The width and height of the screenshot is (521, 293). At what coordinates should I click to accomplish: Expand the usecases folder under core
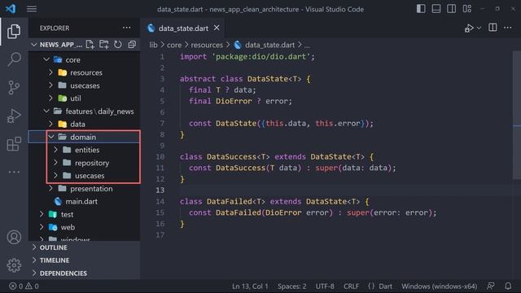(x=50, y=85)
